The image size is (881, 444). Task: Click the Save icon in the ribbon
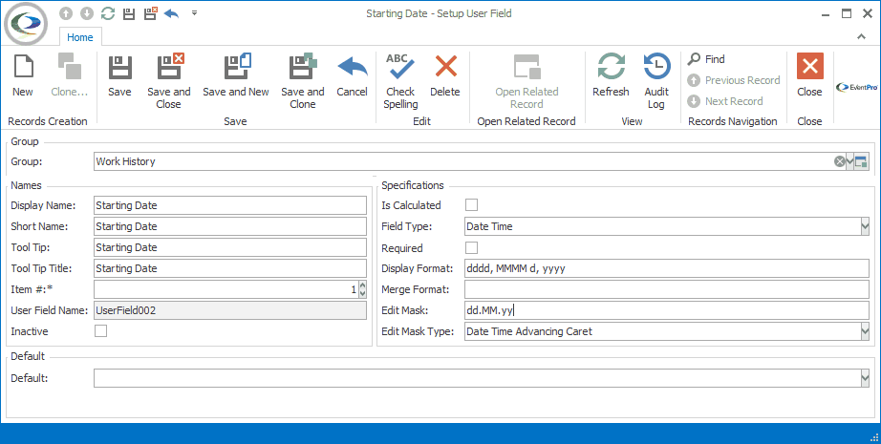(119, 67)
